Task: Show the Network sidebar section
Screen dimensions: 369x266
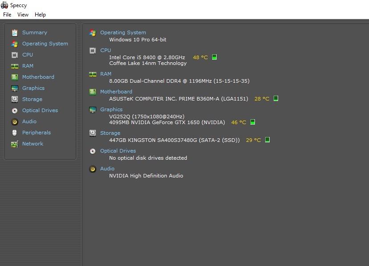Action: [33, 144]
